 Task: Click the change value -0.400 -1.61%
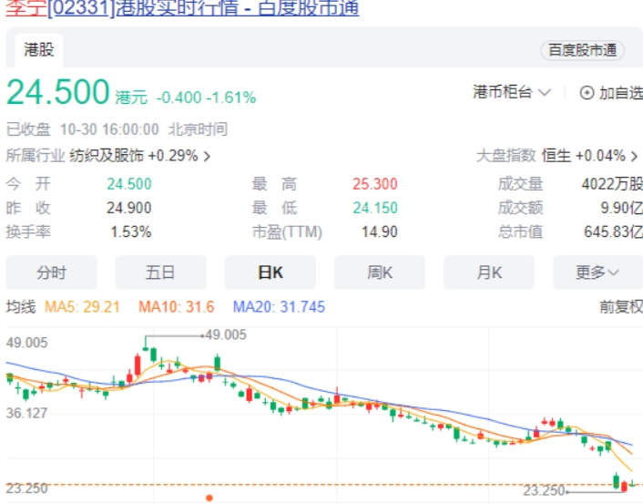tap(206, 98)
